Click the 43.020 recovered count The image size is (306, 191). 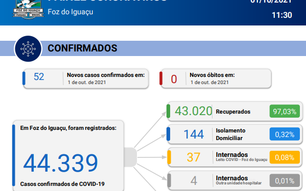coord(193,111)
